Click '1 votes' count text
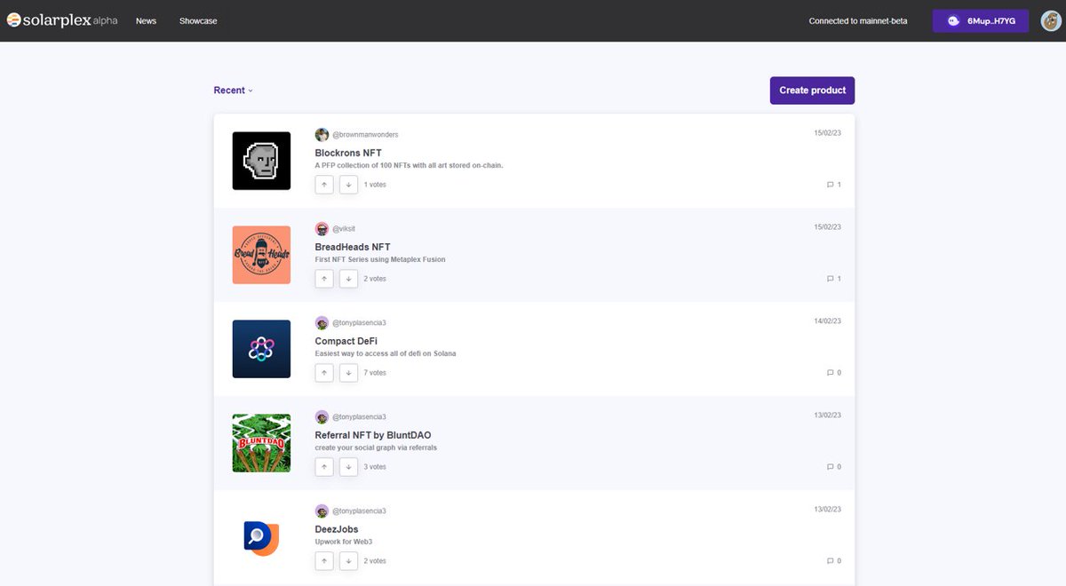This screenshot has height=586, width=1066. [x=375, y=185]
